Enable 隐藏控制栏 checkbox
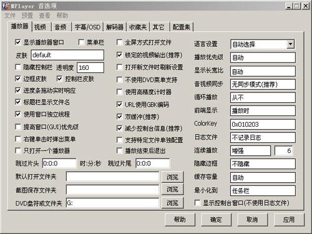Image resolution: width=312 pixels, height=234 pixels. tap(18, 67)
